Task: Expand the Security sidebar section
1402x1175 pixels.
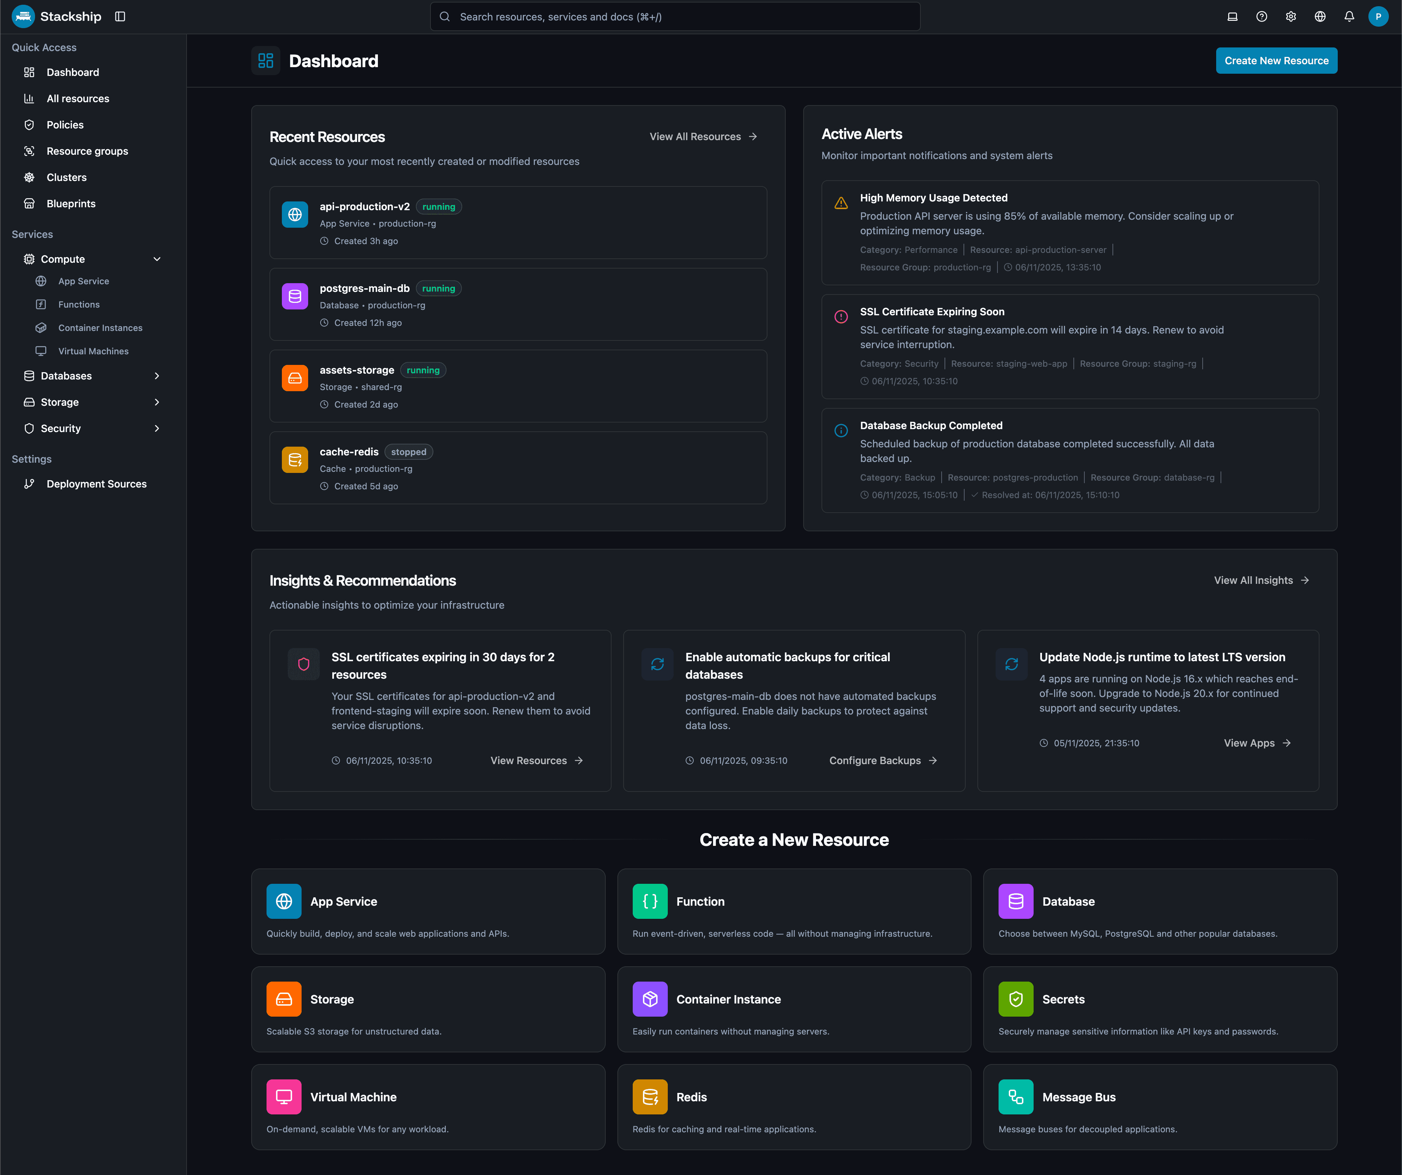Action: click(x=157, y=428)
